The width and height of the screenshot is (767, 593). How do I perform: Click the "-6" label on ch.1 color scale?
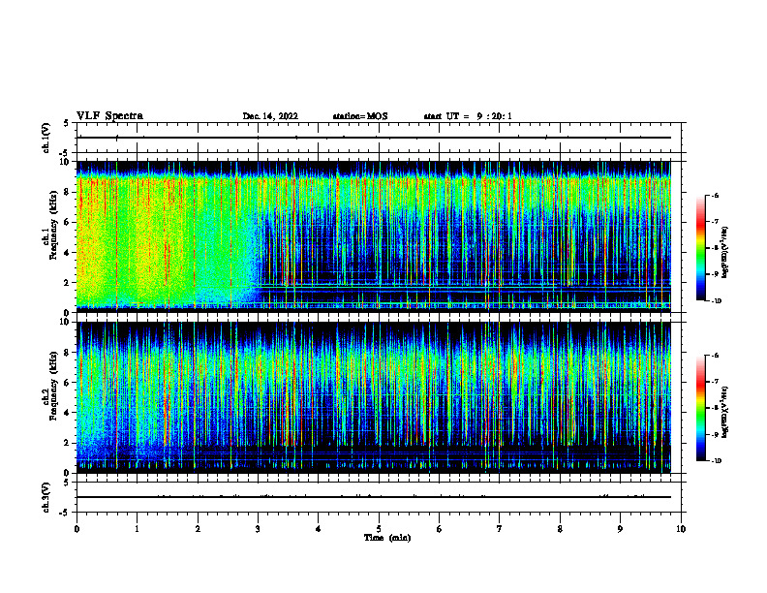coord(715,195)
